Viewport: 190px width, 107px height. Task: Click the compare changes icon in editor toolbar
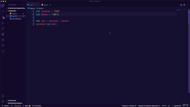pos(181,5)
